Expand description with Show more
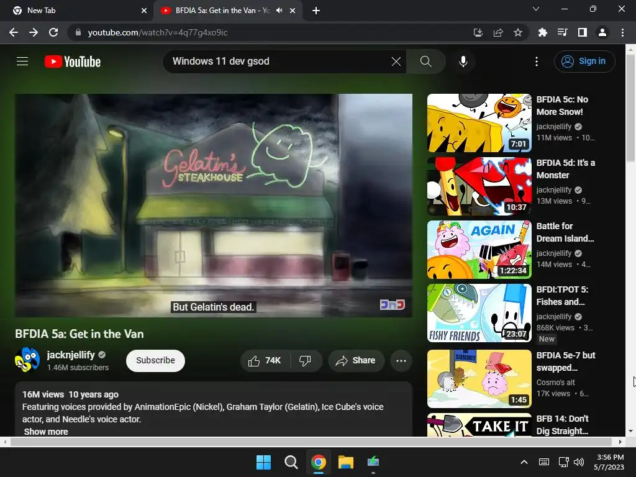636x477 pixels. [x=46, y=432]
